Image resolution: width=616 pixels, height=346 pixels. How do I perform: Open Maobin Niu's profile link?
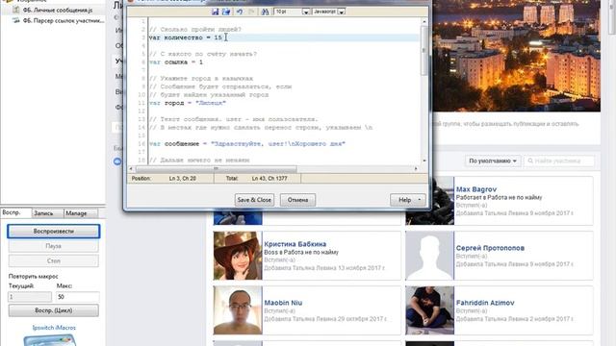point(283,303)
